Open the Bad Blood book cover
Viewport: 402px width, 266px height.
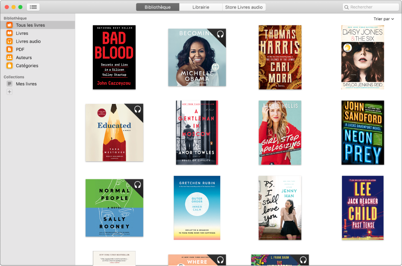click(114, 57)
